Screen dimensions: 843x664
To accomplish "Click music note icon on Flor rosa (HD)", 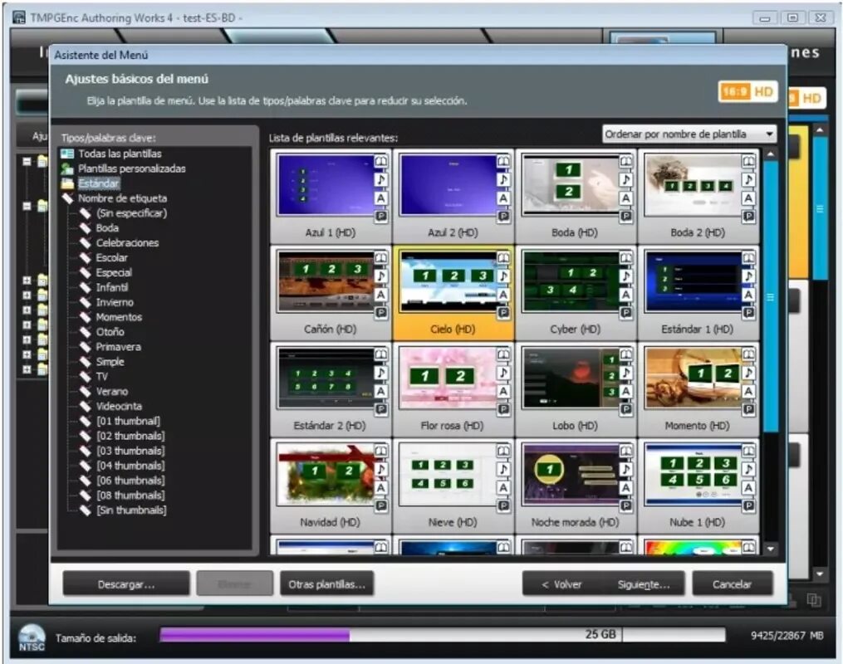I will point(503,373).
